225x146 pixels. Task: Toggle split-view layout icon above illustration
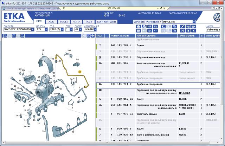(x=89, y=35)
